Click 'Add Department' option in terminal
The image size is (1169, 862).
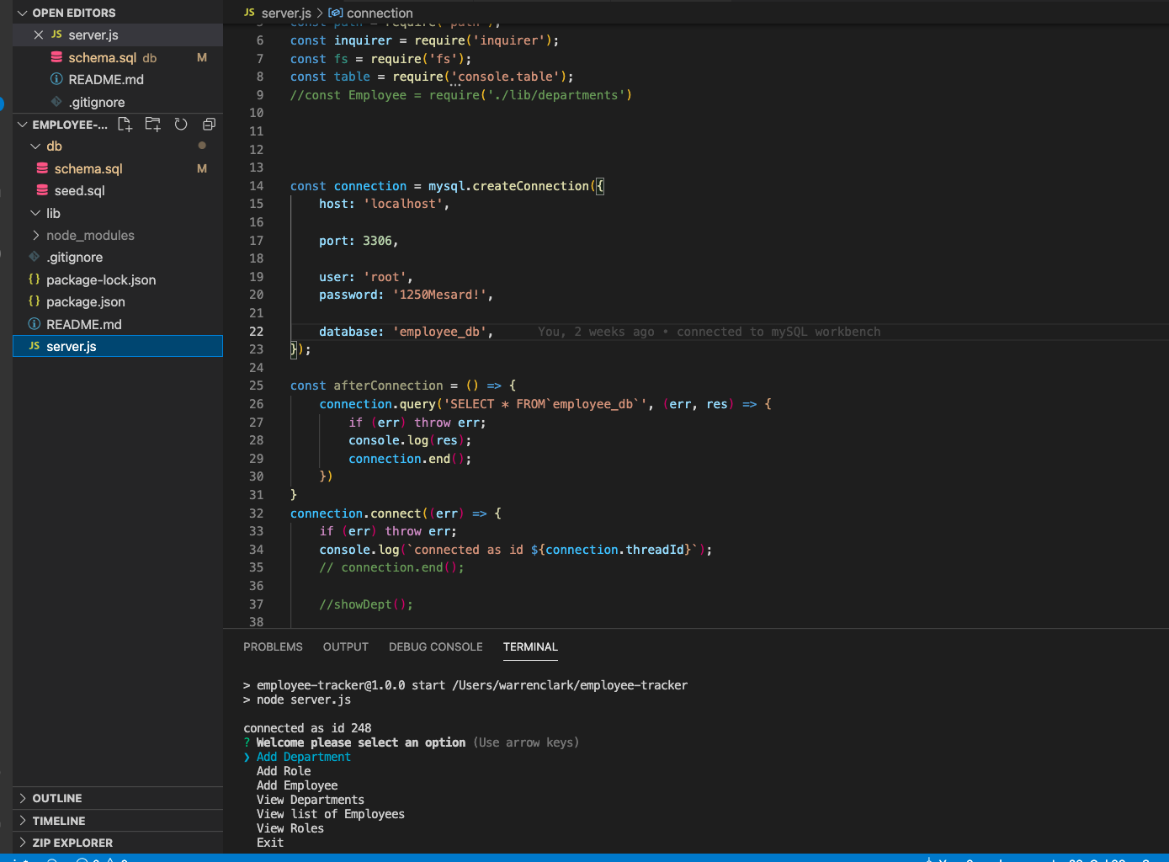304,757
